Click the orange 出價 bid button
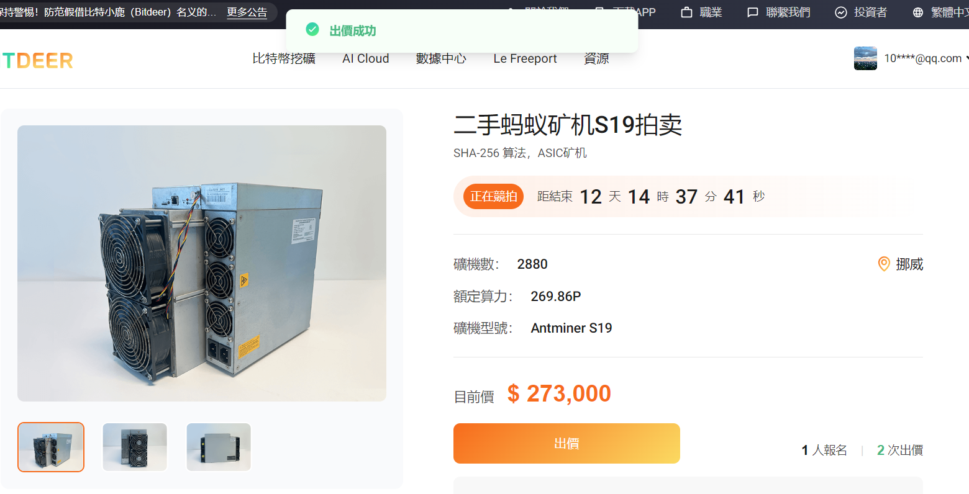The height and width of the screenshot is (494, 969). click(x=566, y=443)
